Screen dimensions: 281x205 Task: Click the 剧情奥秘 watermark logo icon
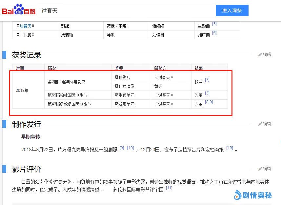click(x=237, y=195)
